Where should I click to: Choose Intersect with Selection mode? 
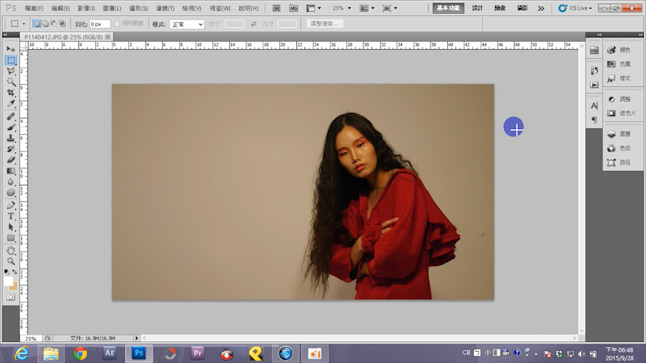click(62, 24)
